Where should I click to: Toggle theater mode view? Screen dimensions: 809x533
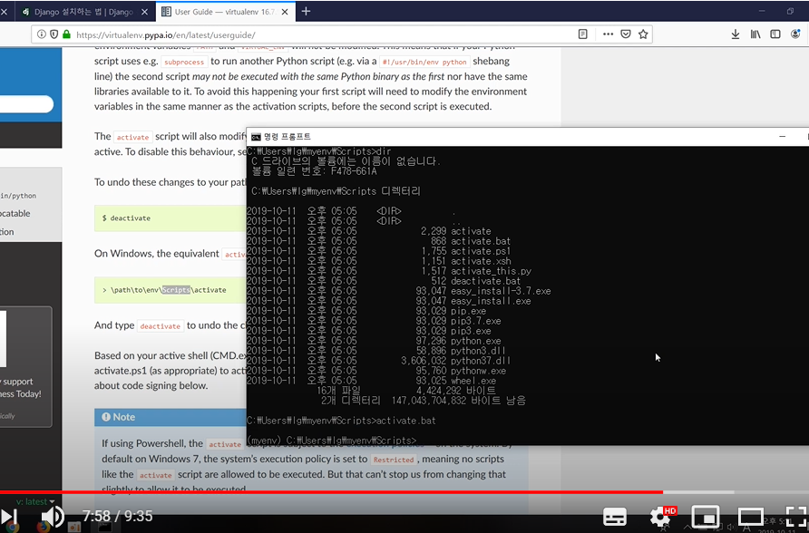pos(751,517)
